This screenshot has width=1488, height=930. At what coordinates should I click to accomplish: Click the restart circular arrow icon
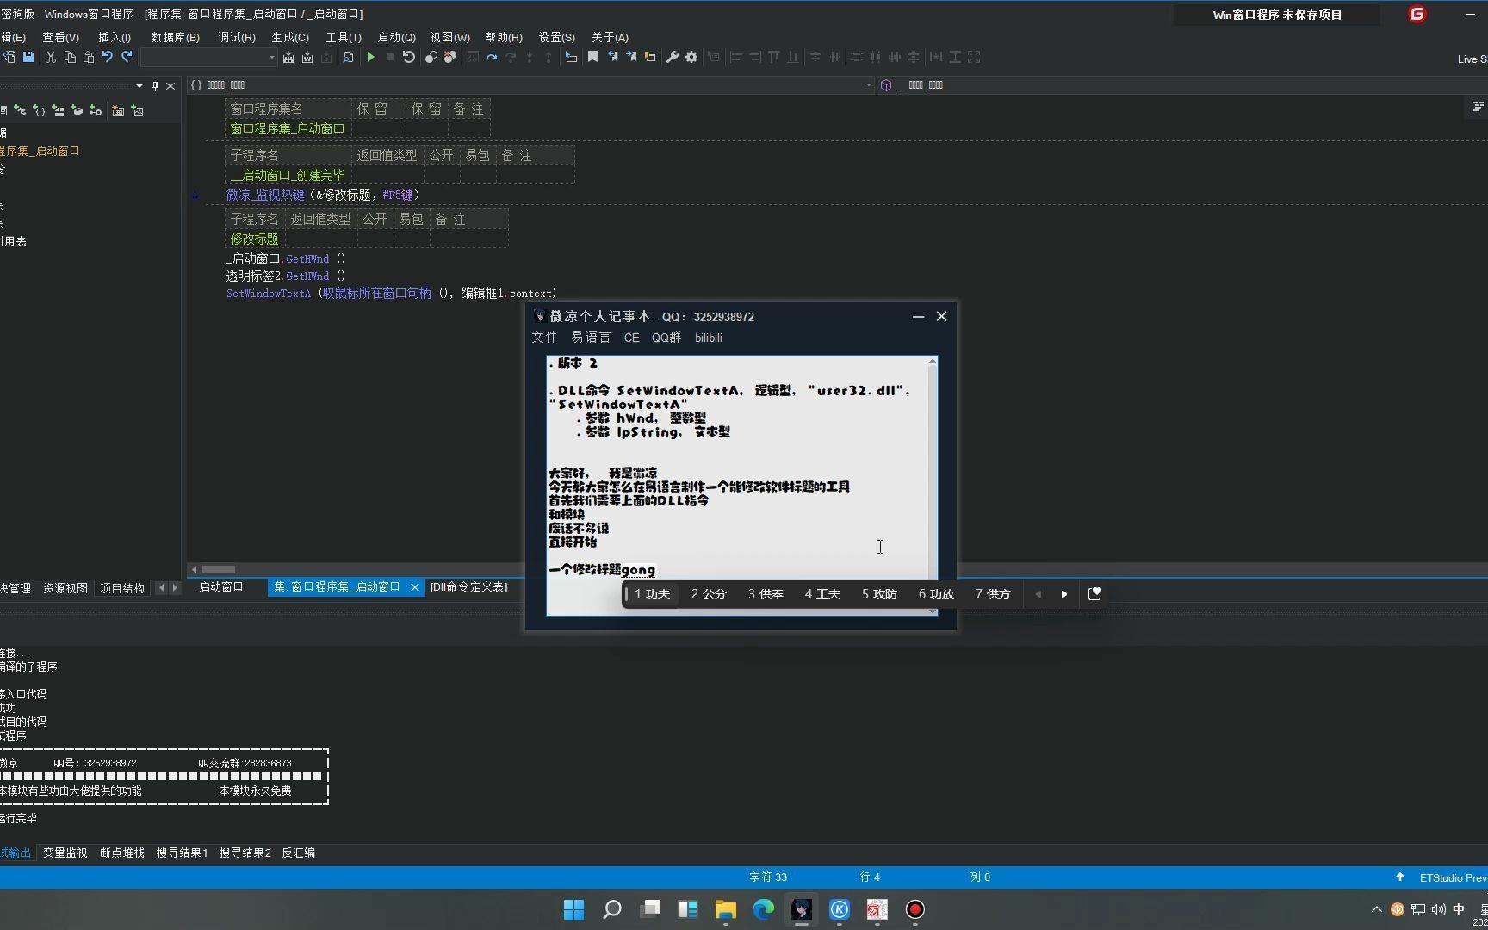[409, 57]
